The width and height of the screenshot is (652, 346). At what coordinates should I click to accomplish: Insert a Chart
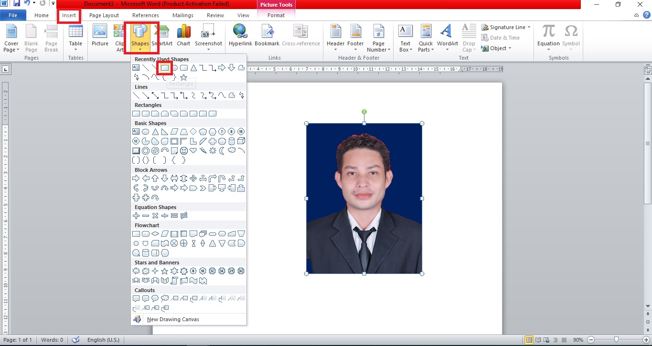pos(183,36)
